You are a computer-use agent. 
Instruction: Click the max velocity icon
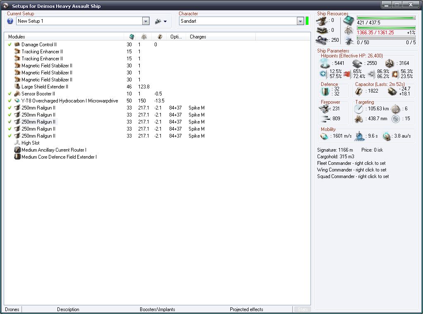[x=324, y=136]
